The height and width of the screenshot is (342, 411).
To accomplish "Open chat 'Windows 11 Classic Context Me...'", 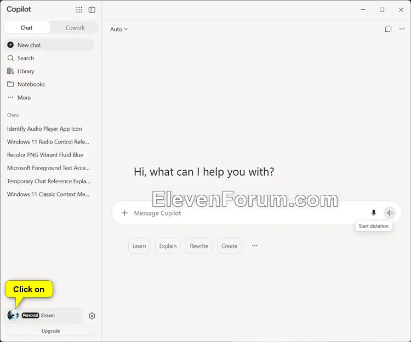I will pyautogui.click(x=48, y=194).
